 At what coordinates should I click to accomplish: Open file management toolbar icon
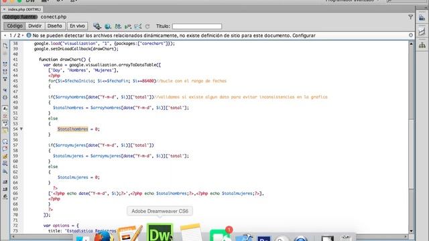(118, 26)
